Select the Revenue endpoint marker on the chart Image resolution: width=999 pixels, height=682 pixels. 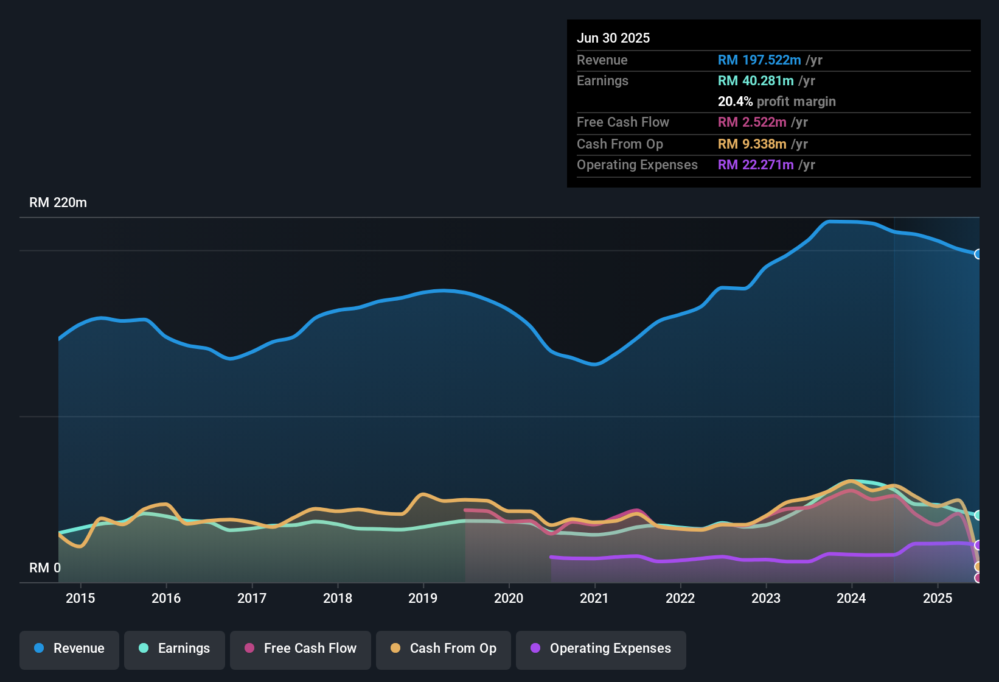point(978,255)
